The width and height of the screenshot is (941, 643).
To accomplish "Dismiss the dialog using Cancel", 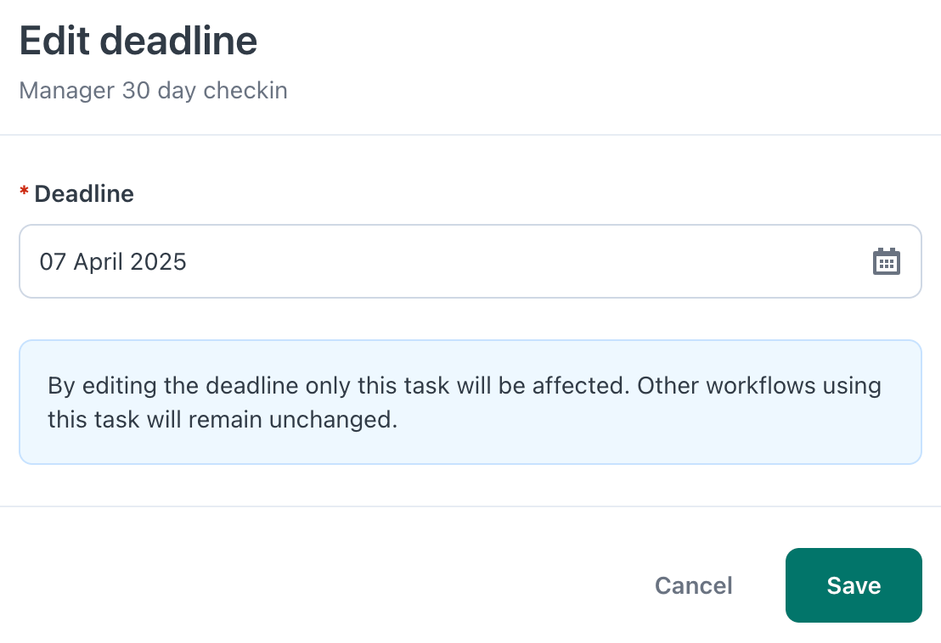I will [693, 585].
